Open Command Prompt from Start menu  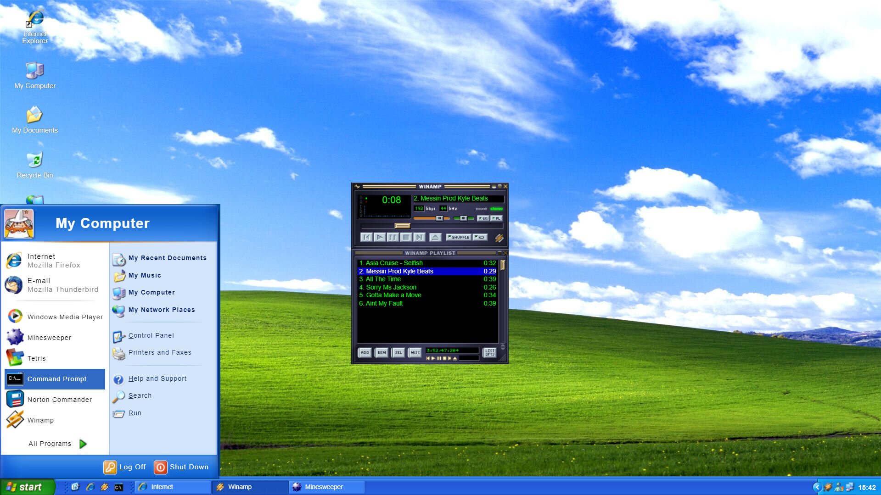click(55, 379)
